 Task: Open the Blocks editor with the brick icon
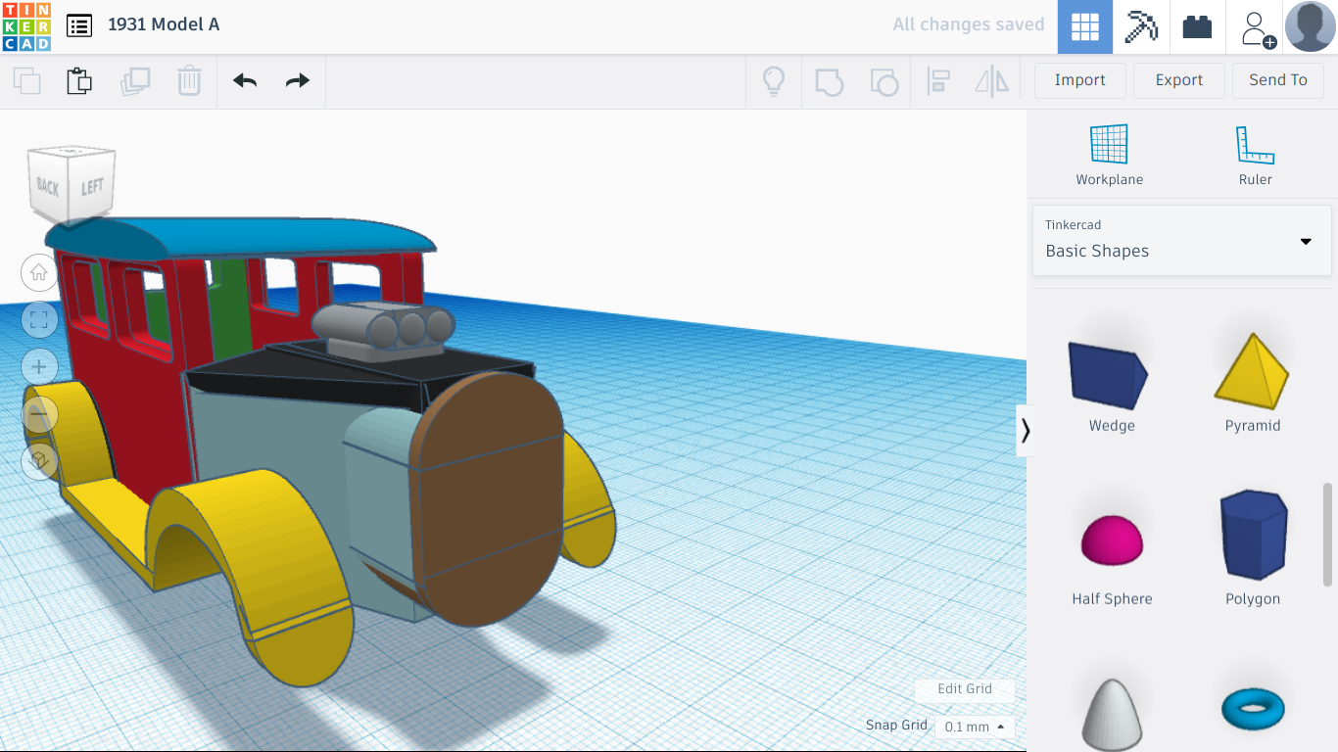click(1197, 26)
